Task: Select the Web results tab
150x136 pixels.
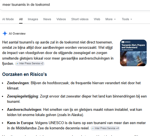Action: [x=97, y=19]
